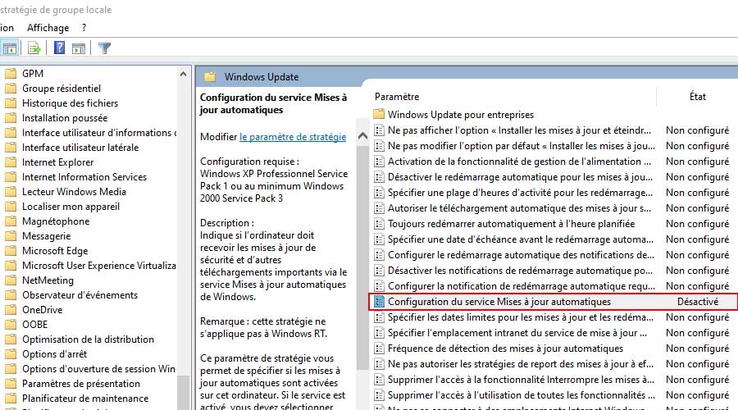This screenshot has height=410, width=738.
Task: Select Supprimer l'accès à l'utilisation de toutes les fonctionnalités
Action: (x=521, y=395)
